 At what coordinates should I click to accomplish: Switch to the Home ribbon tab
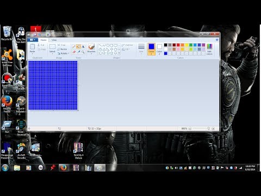[x=43, y=40]
